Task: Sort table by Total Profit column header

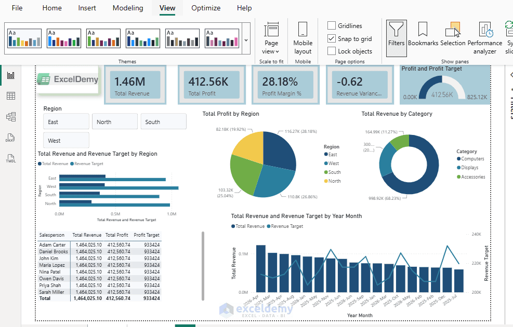Action: 116,235
